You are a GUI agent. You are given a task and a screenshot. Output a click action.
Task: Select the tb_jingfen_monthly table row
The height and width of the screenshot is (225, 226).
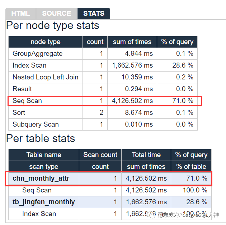pos(110,202)
